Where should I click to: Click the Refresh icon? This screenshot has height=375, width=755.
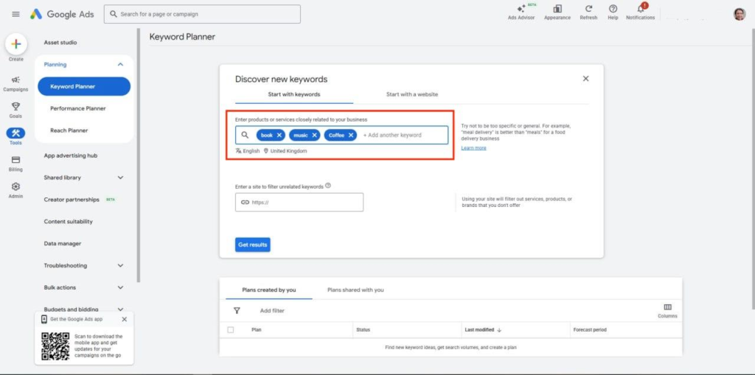(x=588, y=9)
